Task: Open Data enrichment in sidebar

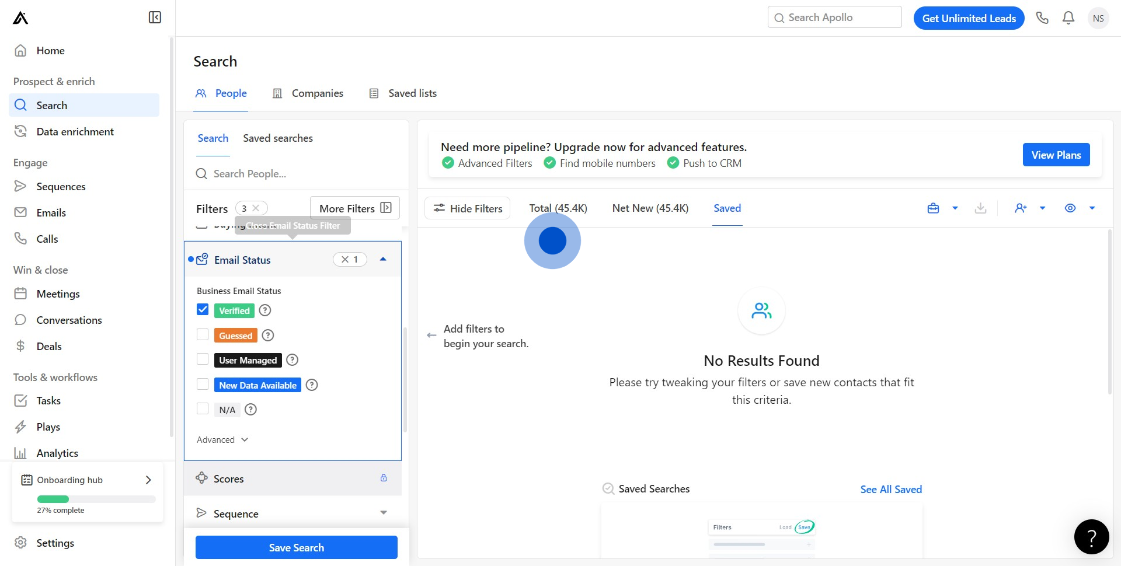Action: click(x=75, y=132)
